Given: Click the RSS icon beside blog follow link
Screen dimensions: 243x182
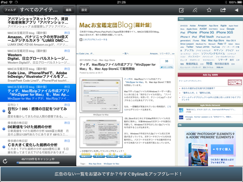Looking at the screenshot, I should [x=79, y=39].
